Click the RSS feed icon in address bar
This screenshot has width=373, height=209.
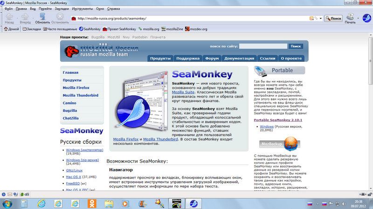311,18
